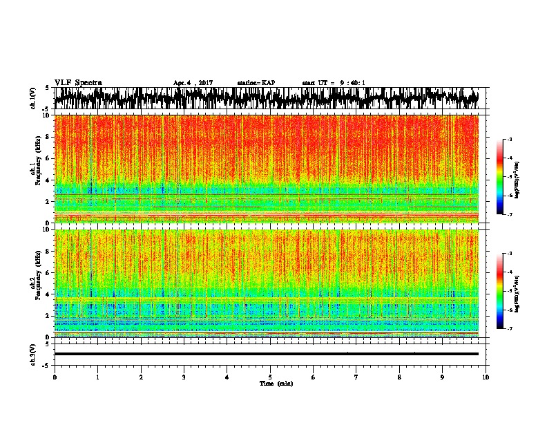Click the ch.1 spectrogram color bar
Image resolution: width=547 pixels, height=423 pixels.
click(499, 177)
